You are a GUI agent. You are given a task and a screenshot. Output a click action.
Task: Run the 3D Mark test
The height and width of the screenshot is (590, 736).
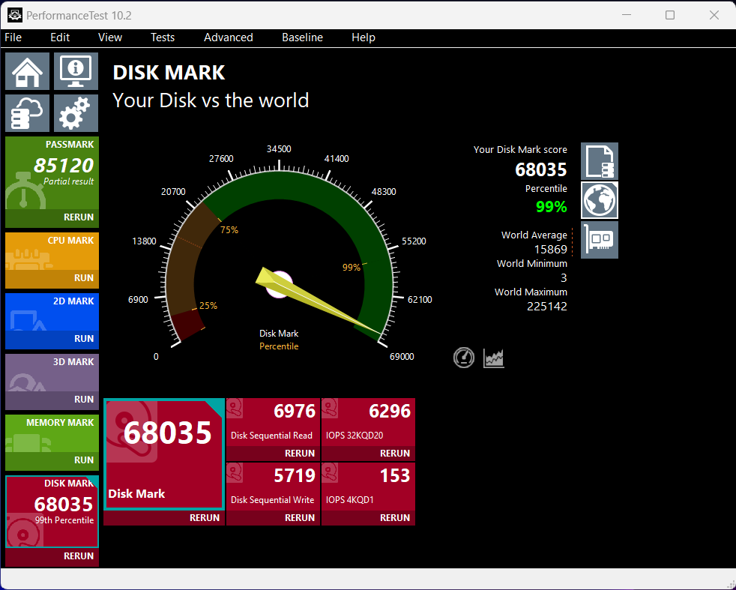coord(83,400)
